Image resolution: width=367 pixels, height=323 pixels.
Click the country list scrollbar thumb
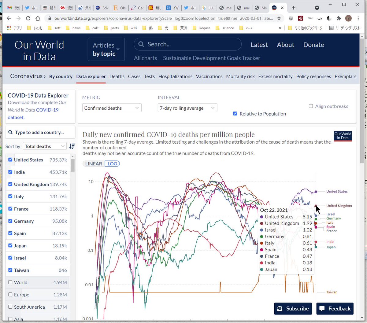pos(73,165)
